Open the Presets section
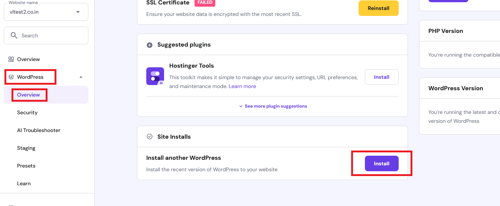The height and width of the screenshot is (206, 500). point(26,166)
